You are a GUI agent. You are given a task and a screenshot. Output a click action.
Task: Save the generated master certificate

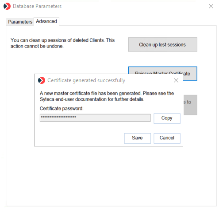click(x=138, y=138)
